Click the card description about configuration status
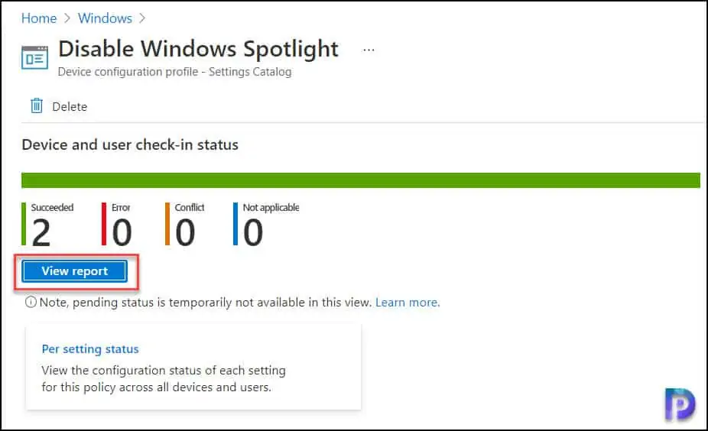 pyautogui.click(x=164, y=378)
